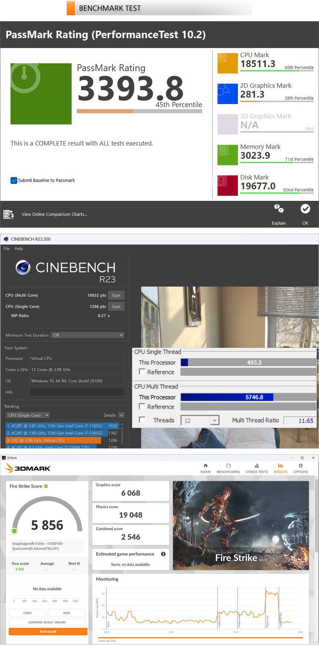This screenshot has width=319, height=646.
Task: Open the 3DMark Home icon
Action: click(205, 466)
